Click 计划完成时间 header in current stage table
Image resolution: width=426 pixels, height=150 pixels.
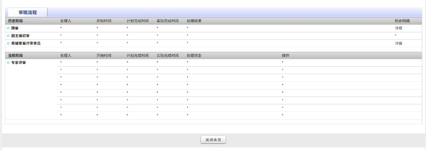(x=137, y=56)
